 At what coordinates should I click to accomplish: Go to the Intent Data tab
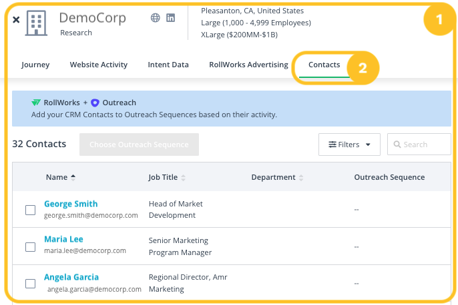point(168,65)
